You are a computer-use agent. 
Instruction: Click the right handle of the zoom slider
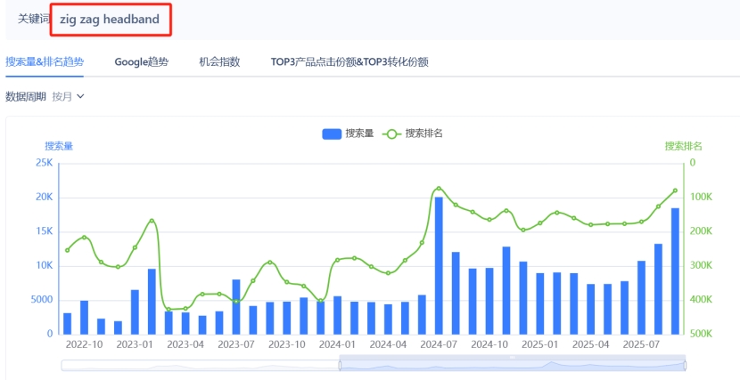coord(685,364)
